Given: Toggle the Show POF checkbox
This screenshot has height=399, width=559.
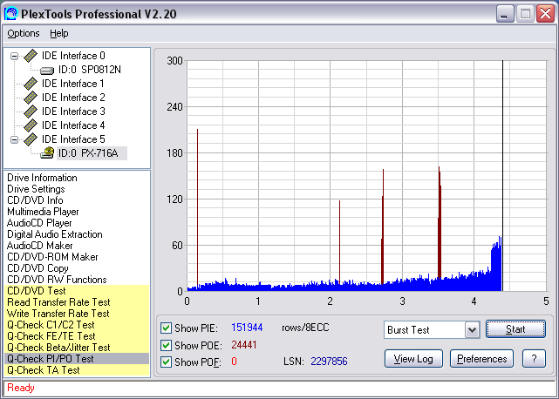Looking at the screenshot, I should tap(166, 362).
